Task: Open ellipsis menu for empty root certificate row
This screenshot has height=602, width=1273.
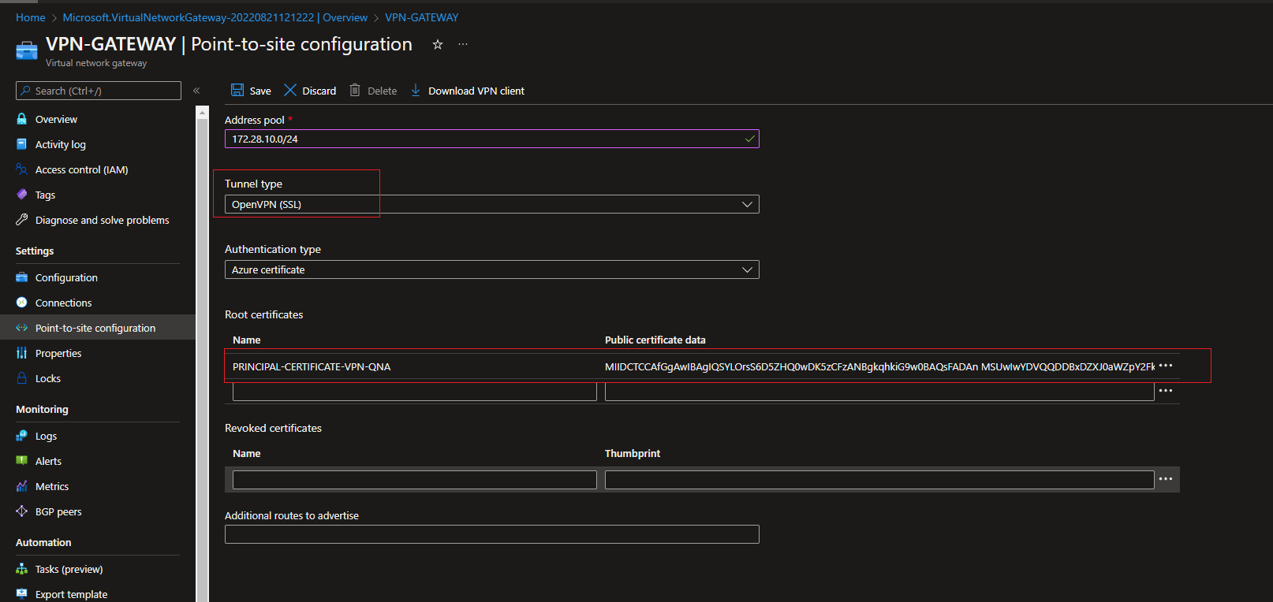Action: tap(1166, 391)
